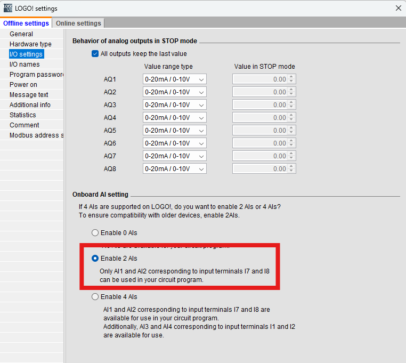Open AQ2 value range type dropdown

pos(175,92)
